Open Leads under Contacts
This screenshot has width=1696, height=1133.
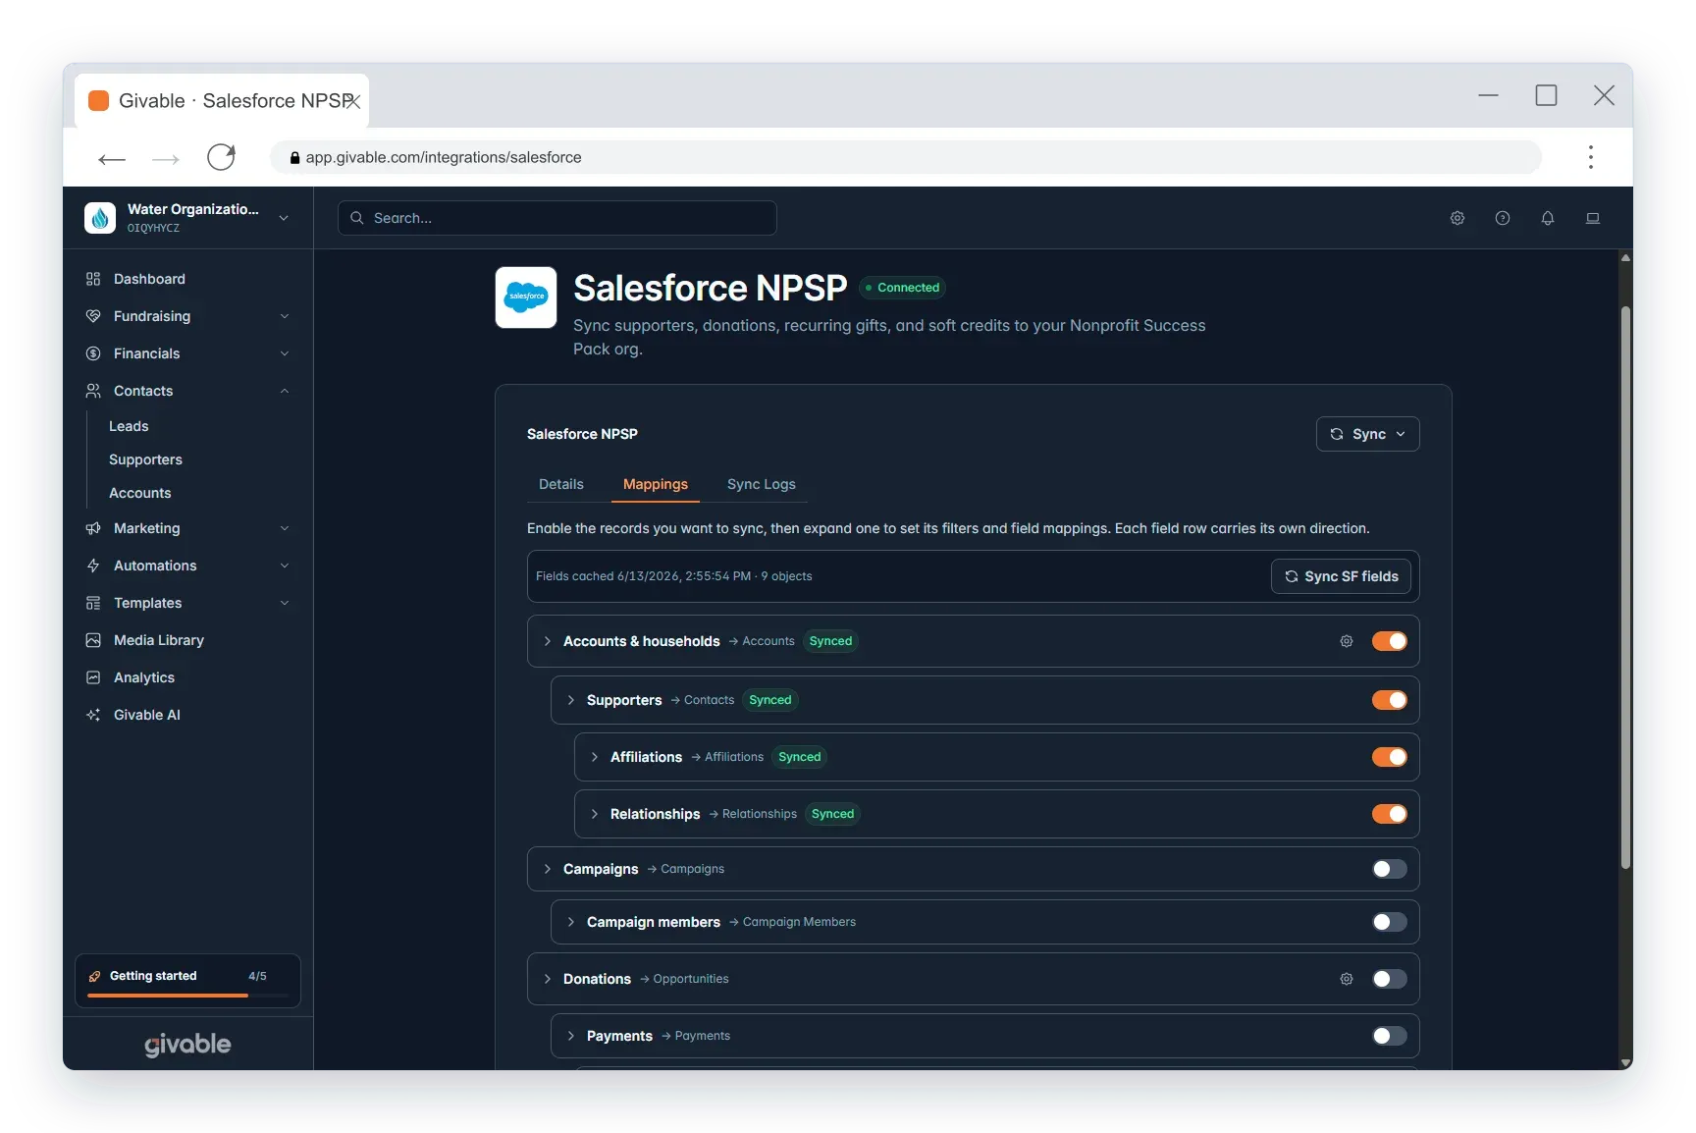pyautogui.click(x=129, y=426)
